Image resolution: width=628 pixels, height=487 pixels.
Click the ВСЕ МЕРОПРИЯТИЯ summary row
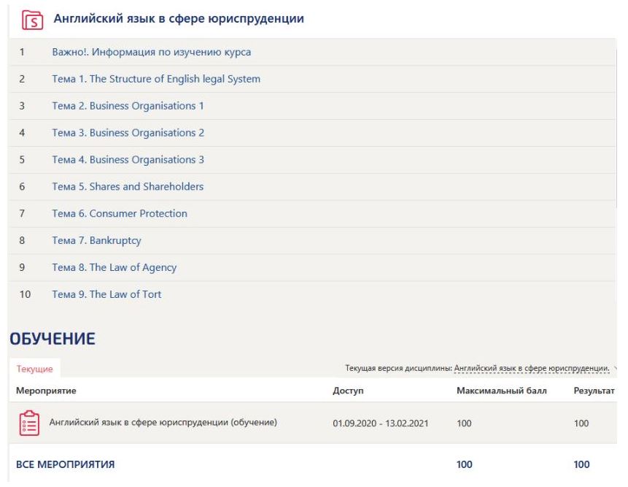66,464
